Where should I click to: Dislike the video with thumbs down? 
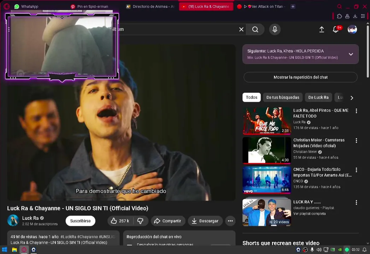(141, 221)
